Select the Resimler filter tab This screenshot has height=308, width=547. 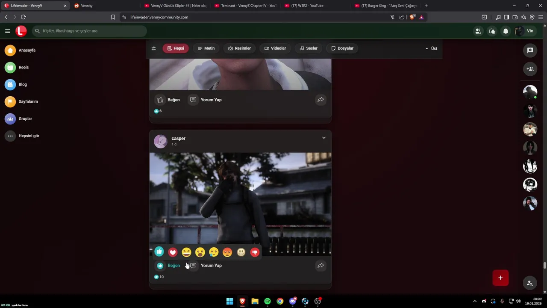[x=239, y=48]
